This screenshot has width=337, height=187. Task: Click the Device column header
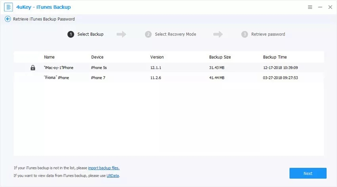click(97, 57)
